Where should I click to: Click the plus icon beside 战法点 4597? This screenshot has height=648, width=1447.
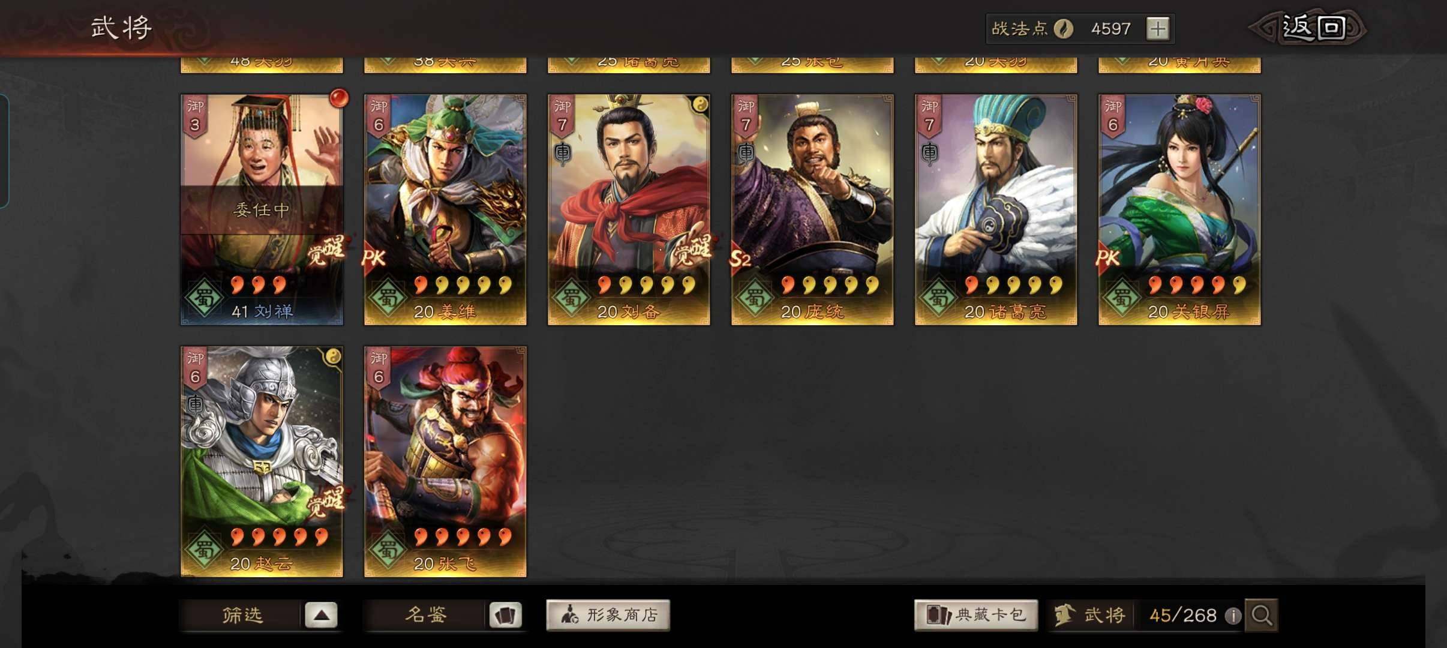point(1157,28)
